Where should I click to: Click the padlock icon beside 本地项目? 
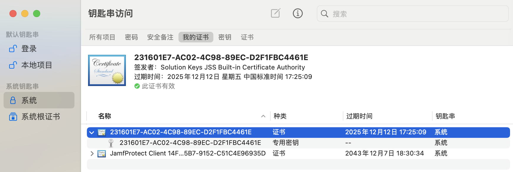pos(13,65)
